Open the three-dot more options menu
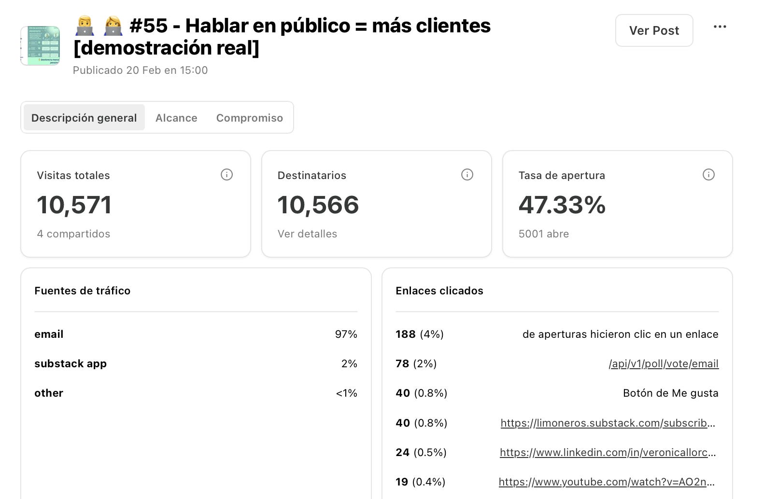 pyautogui.click(x=720, y=27)
